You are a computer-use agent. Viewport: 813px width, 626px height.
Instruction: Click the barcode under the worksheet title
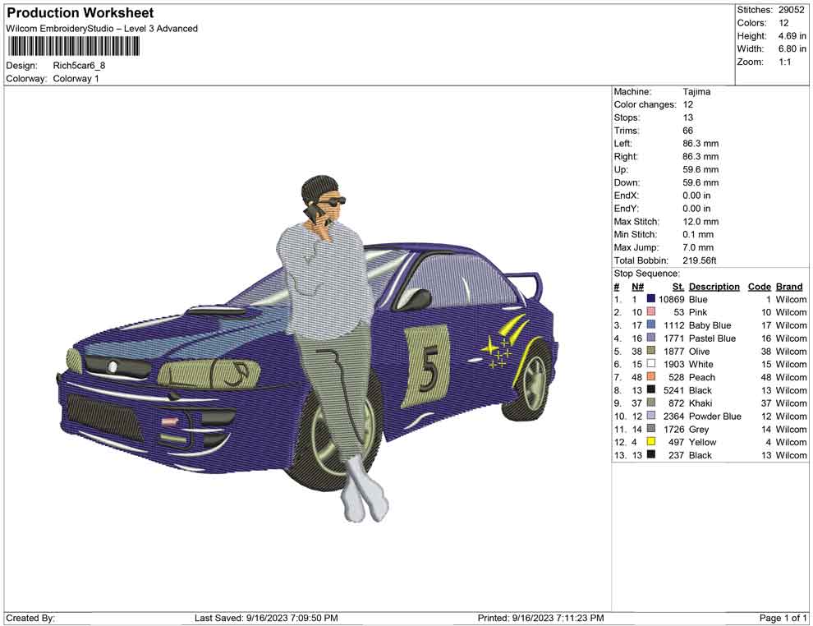74,46
